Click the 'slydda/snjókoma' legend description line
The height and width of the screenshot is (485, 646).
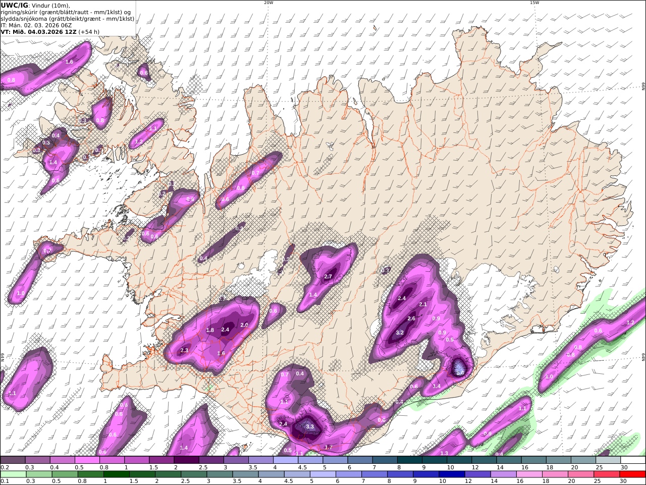pyautogui.click(x=68, y=19)
